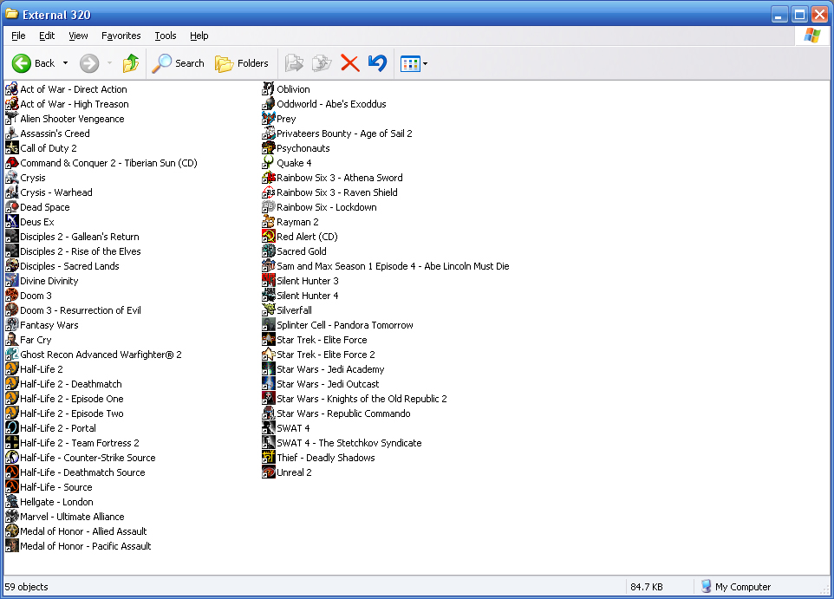Image resolution: width=834 pixels, height=599 pixels.
Task: Select the Prey shortcut icon
Action: (x=269, y=119)
